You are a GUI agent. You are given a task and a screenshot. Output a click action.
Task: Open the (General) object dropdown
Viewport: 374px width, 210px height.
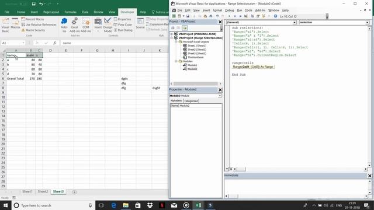[295, 22]
